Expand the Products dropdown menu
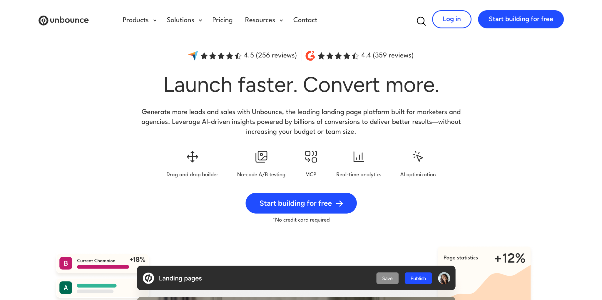The image size is (602, 300). (x=139, y=20)
